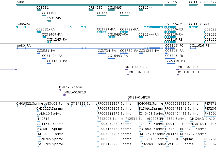Open the Ino80-RA transcript label
Image resolution: width=216 pixels, height=148 pixels.
point(23,24)
